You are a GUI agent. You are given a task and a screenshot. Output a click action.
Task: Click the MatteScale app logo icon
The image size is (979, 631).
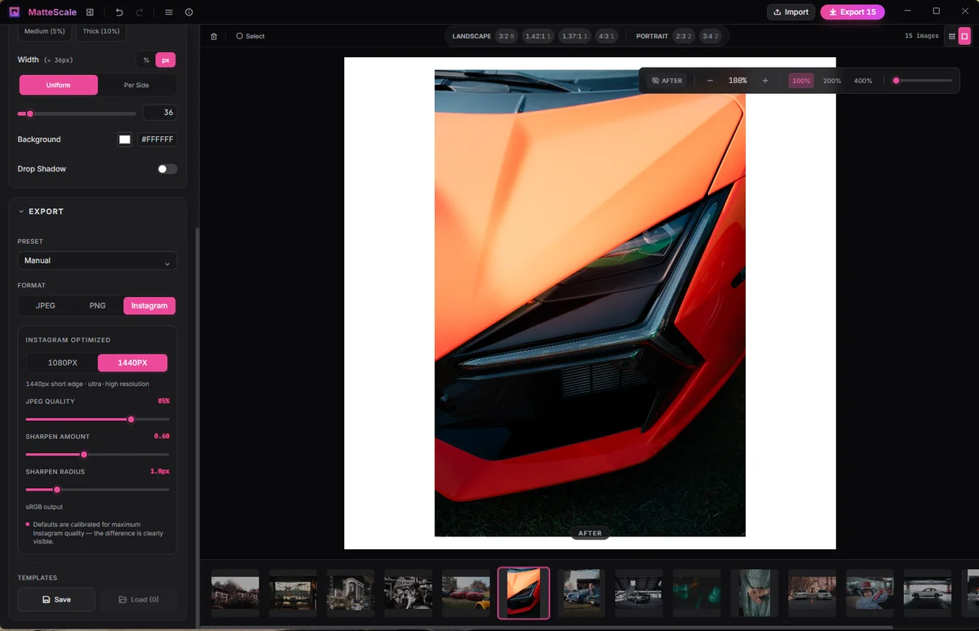[15, 12]
